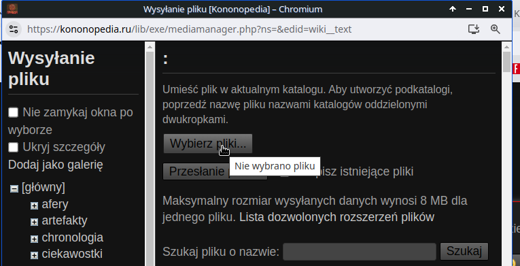Expand the chronologia namespace plus icon
Image resolution: width=520 pixels, height=266 pixels.
(x=34, y=239)
